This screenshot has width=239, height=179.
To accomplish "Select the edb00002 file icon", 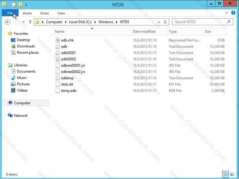I will tap(57, 59).
